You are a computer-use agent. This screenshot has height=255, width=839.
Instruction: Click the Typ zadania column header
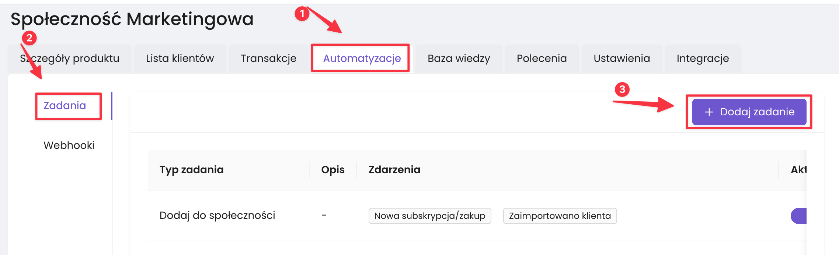pos(191,170)
